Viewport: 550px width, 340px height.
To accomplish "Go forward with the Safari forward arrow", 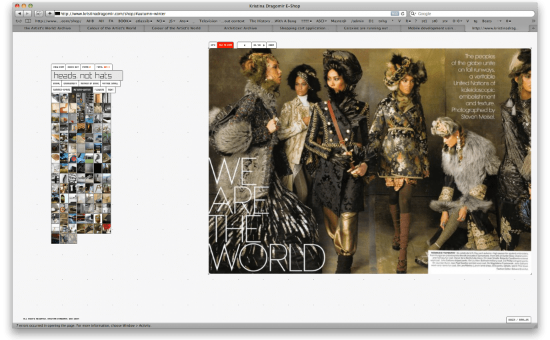I will (27, 13).
